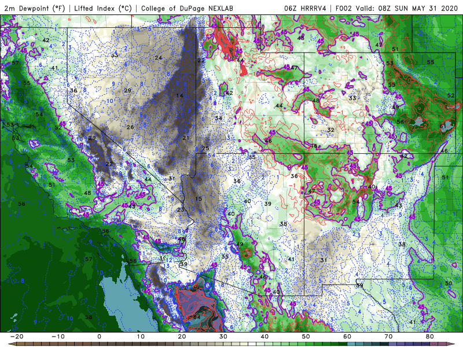Click the '50' color scale label

306,337
